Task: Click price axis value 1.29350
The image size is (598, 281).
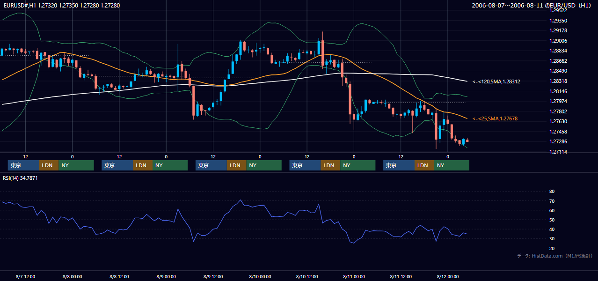Action: click(x=558, y=21)
